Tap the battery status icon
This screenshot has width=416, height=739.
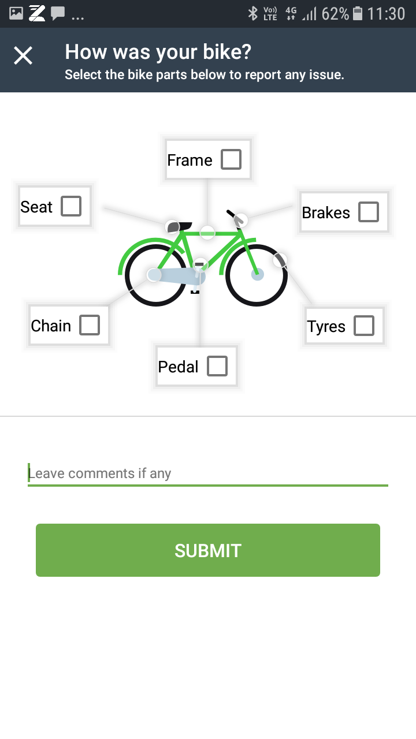358,13
